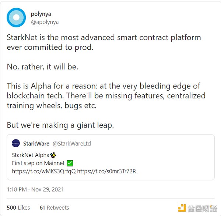Open the t.co/wMKS3QrfqQ link

(x=43, y=171)
